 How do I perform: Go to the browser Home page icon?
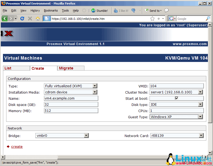[x=38, y=19]
